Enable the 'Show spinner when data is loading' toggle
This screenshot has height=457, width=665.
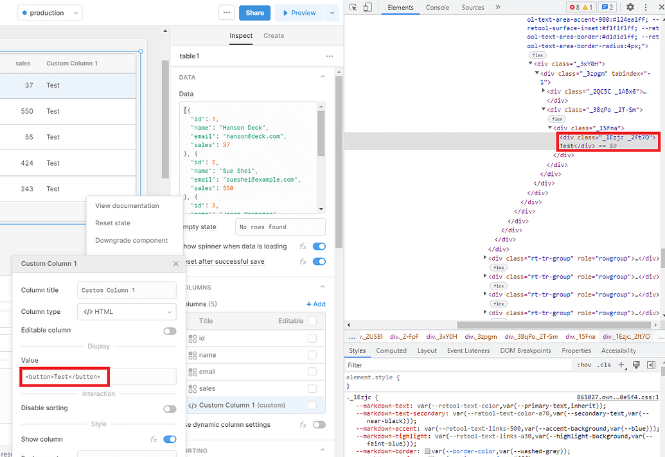click(x=320, y=246)
